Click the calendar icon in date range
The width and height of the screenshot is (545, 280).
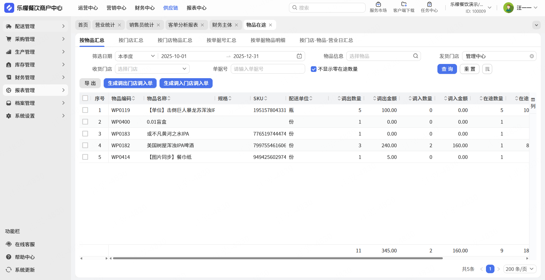coord(299,56)
